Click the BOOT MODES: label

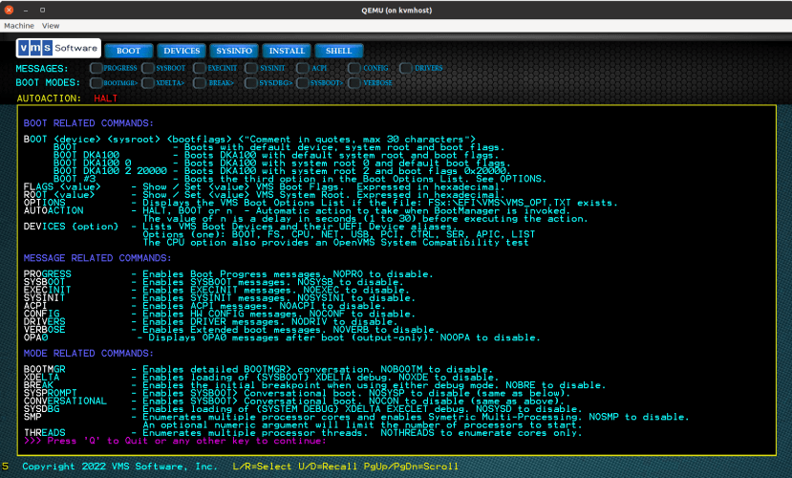(48, 82)
